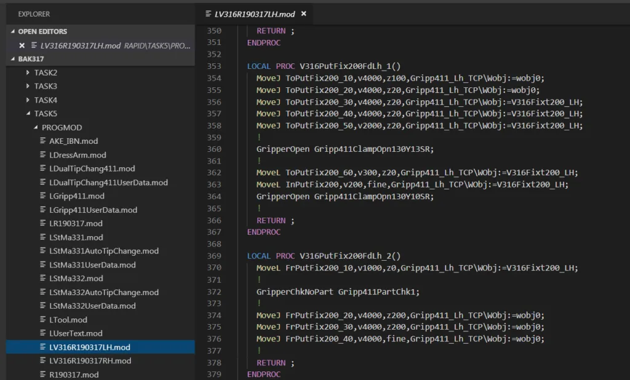Open LStMa331.mod file

pyautogui.click(x=76, y=237)
